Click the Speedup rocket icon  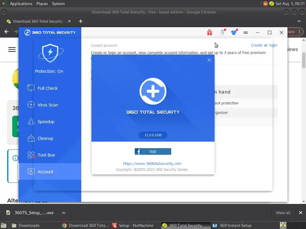tap(31, 122)
